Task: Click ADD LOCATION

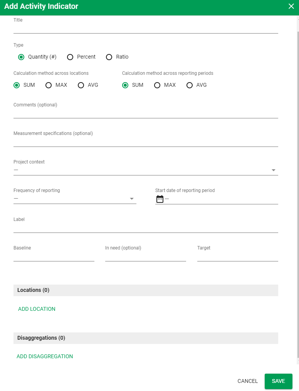Action: tap(37, 309)
